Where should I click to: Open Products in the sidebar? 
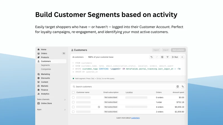(x=45, y=57)
